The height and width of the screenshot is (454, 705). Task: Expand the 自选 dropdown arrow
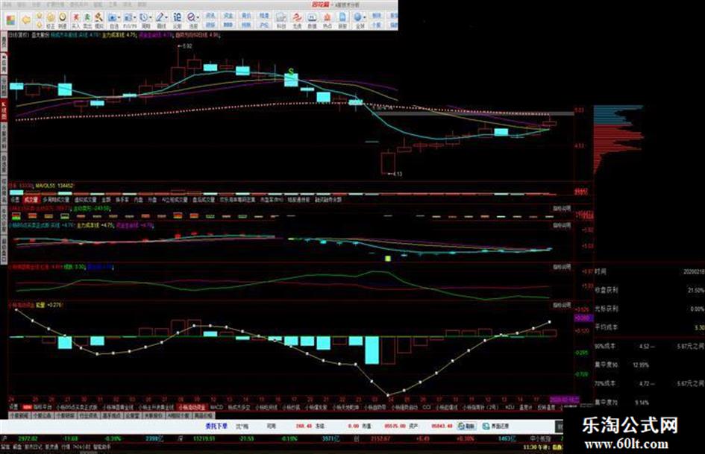pyautogui.click(x=119, y=18)
